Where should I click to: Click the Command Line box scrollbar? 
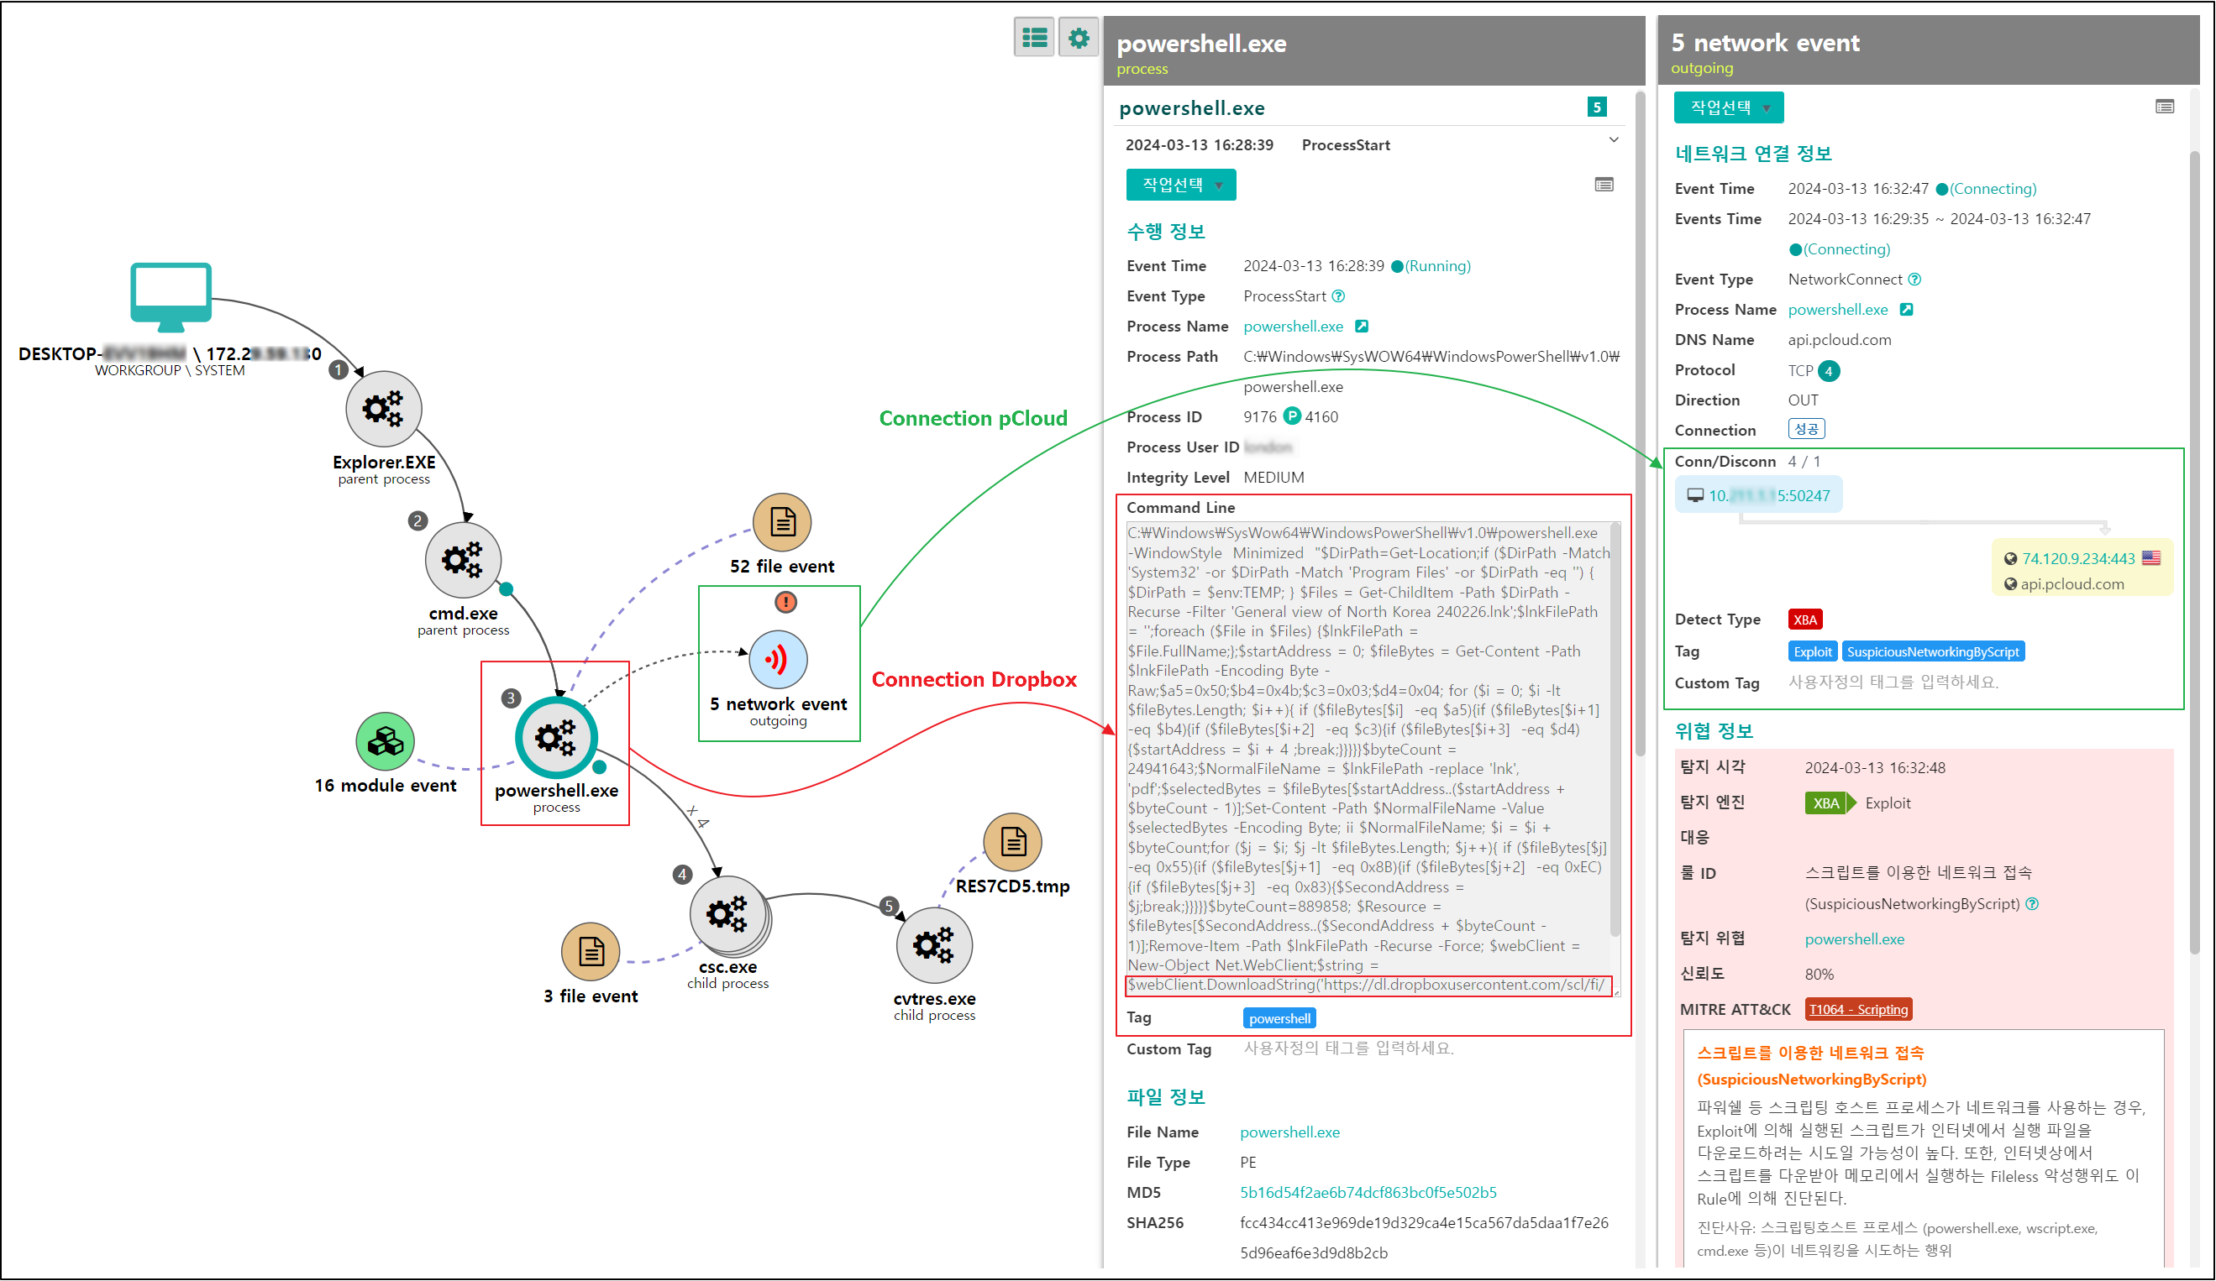coord(1615,729)
